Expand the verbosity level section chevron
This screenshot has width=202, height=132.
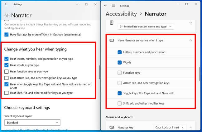tap(190, 23)
